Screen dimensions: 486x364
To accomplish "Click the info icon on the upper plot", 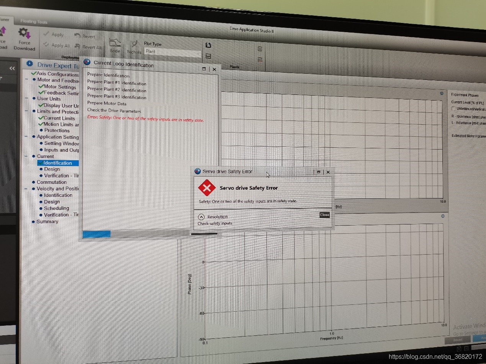I will click(x=442, y=93).
